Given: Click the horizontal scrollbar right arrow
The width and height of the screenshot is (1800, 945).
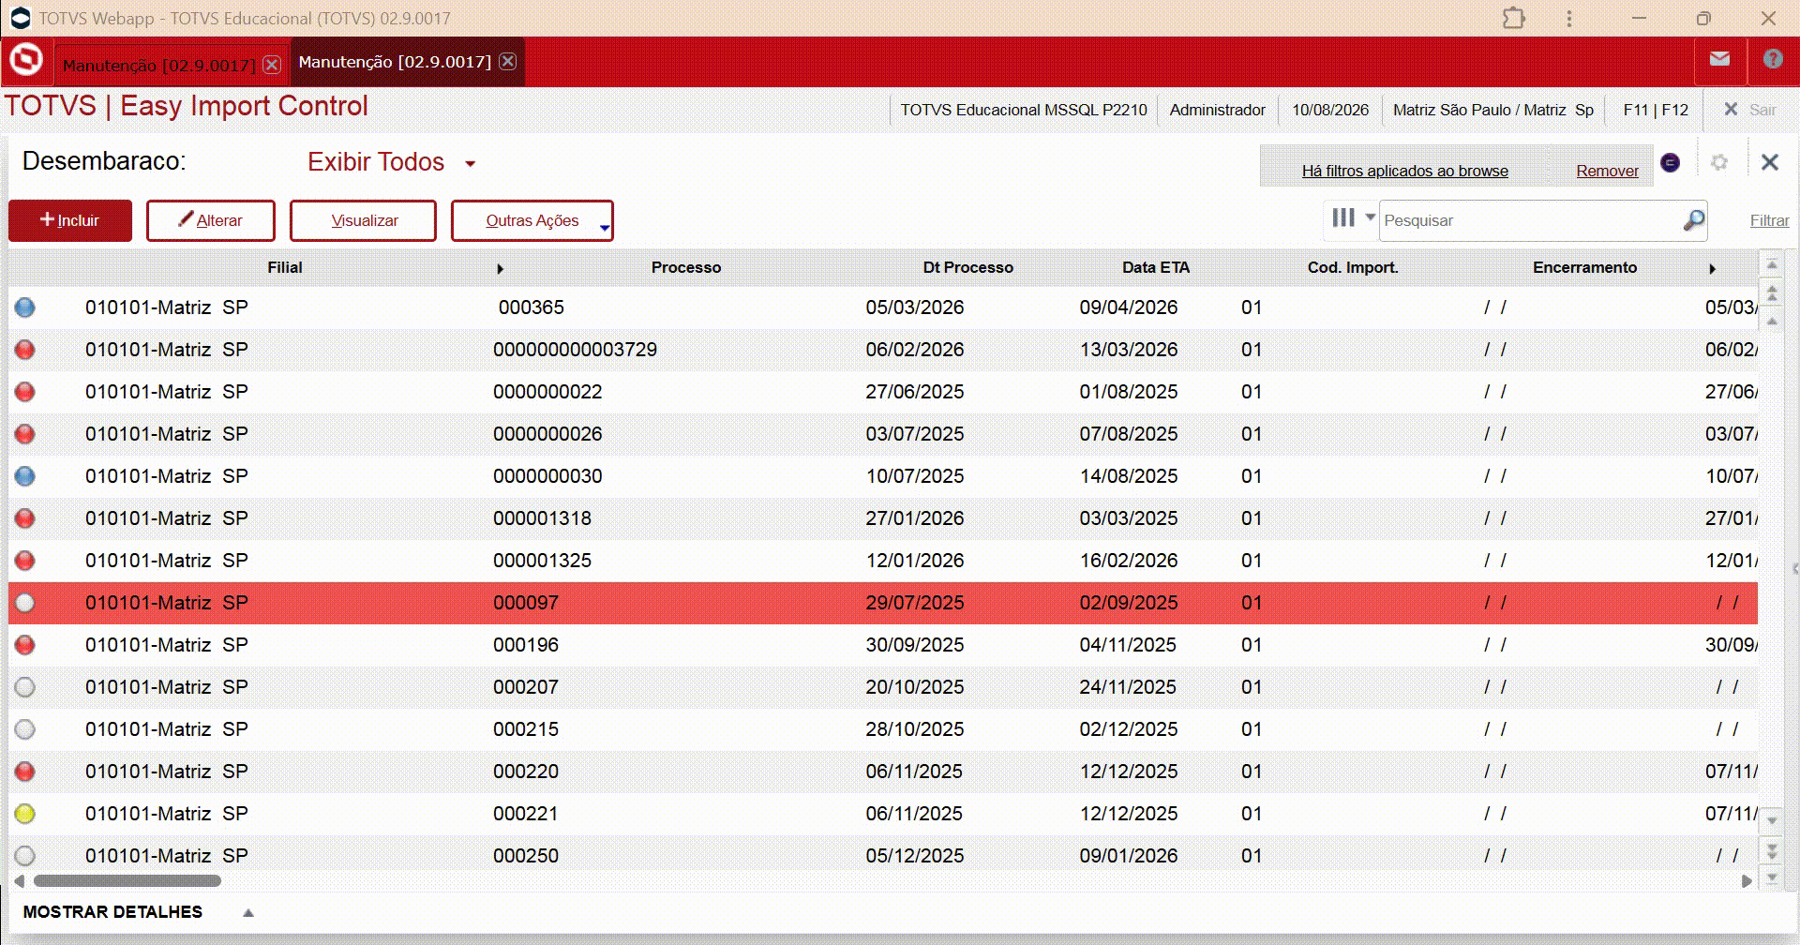Looking at the screenshot, I should [x=1747, y=881].
